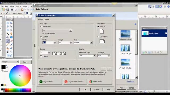
Task: Open the Image menu
Action: [19, 6]
